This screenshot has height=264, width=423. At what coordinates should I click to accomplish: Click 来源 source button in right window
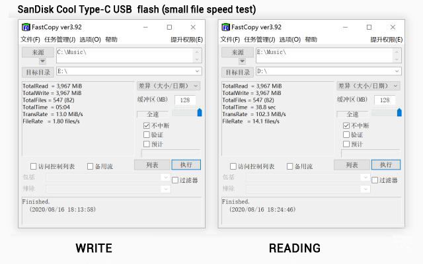[238, 52]
